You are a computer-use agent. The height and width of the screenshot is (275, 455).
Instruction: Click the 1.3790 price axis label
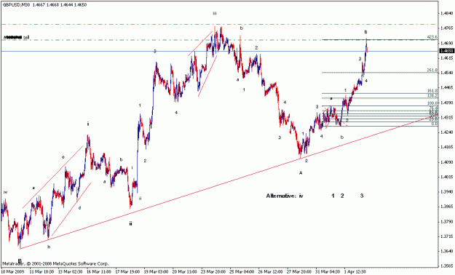(446, 222)
